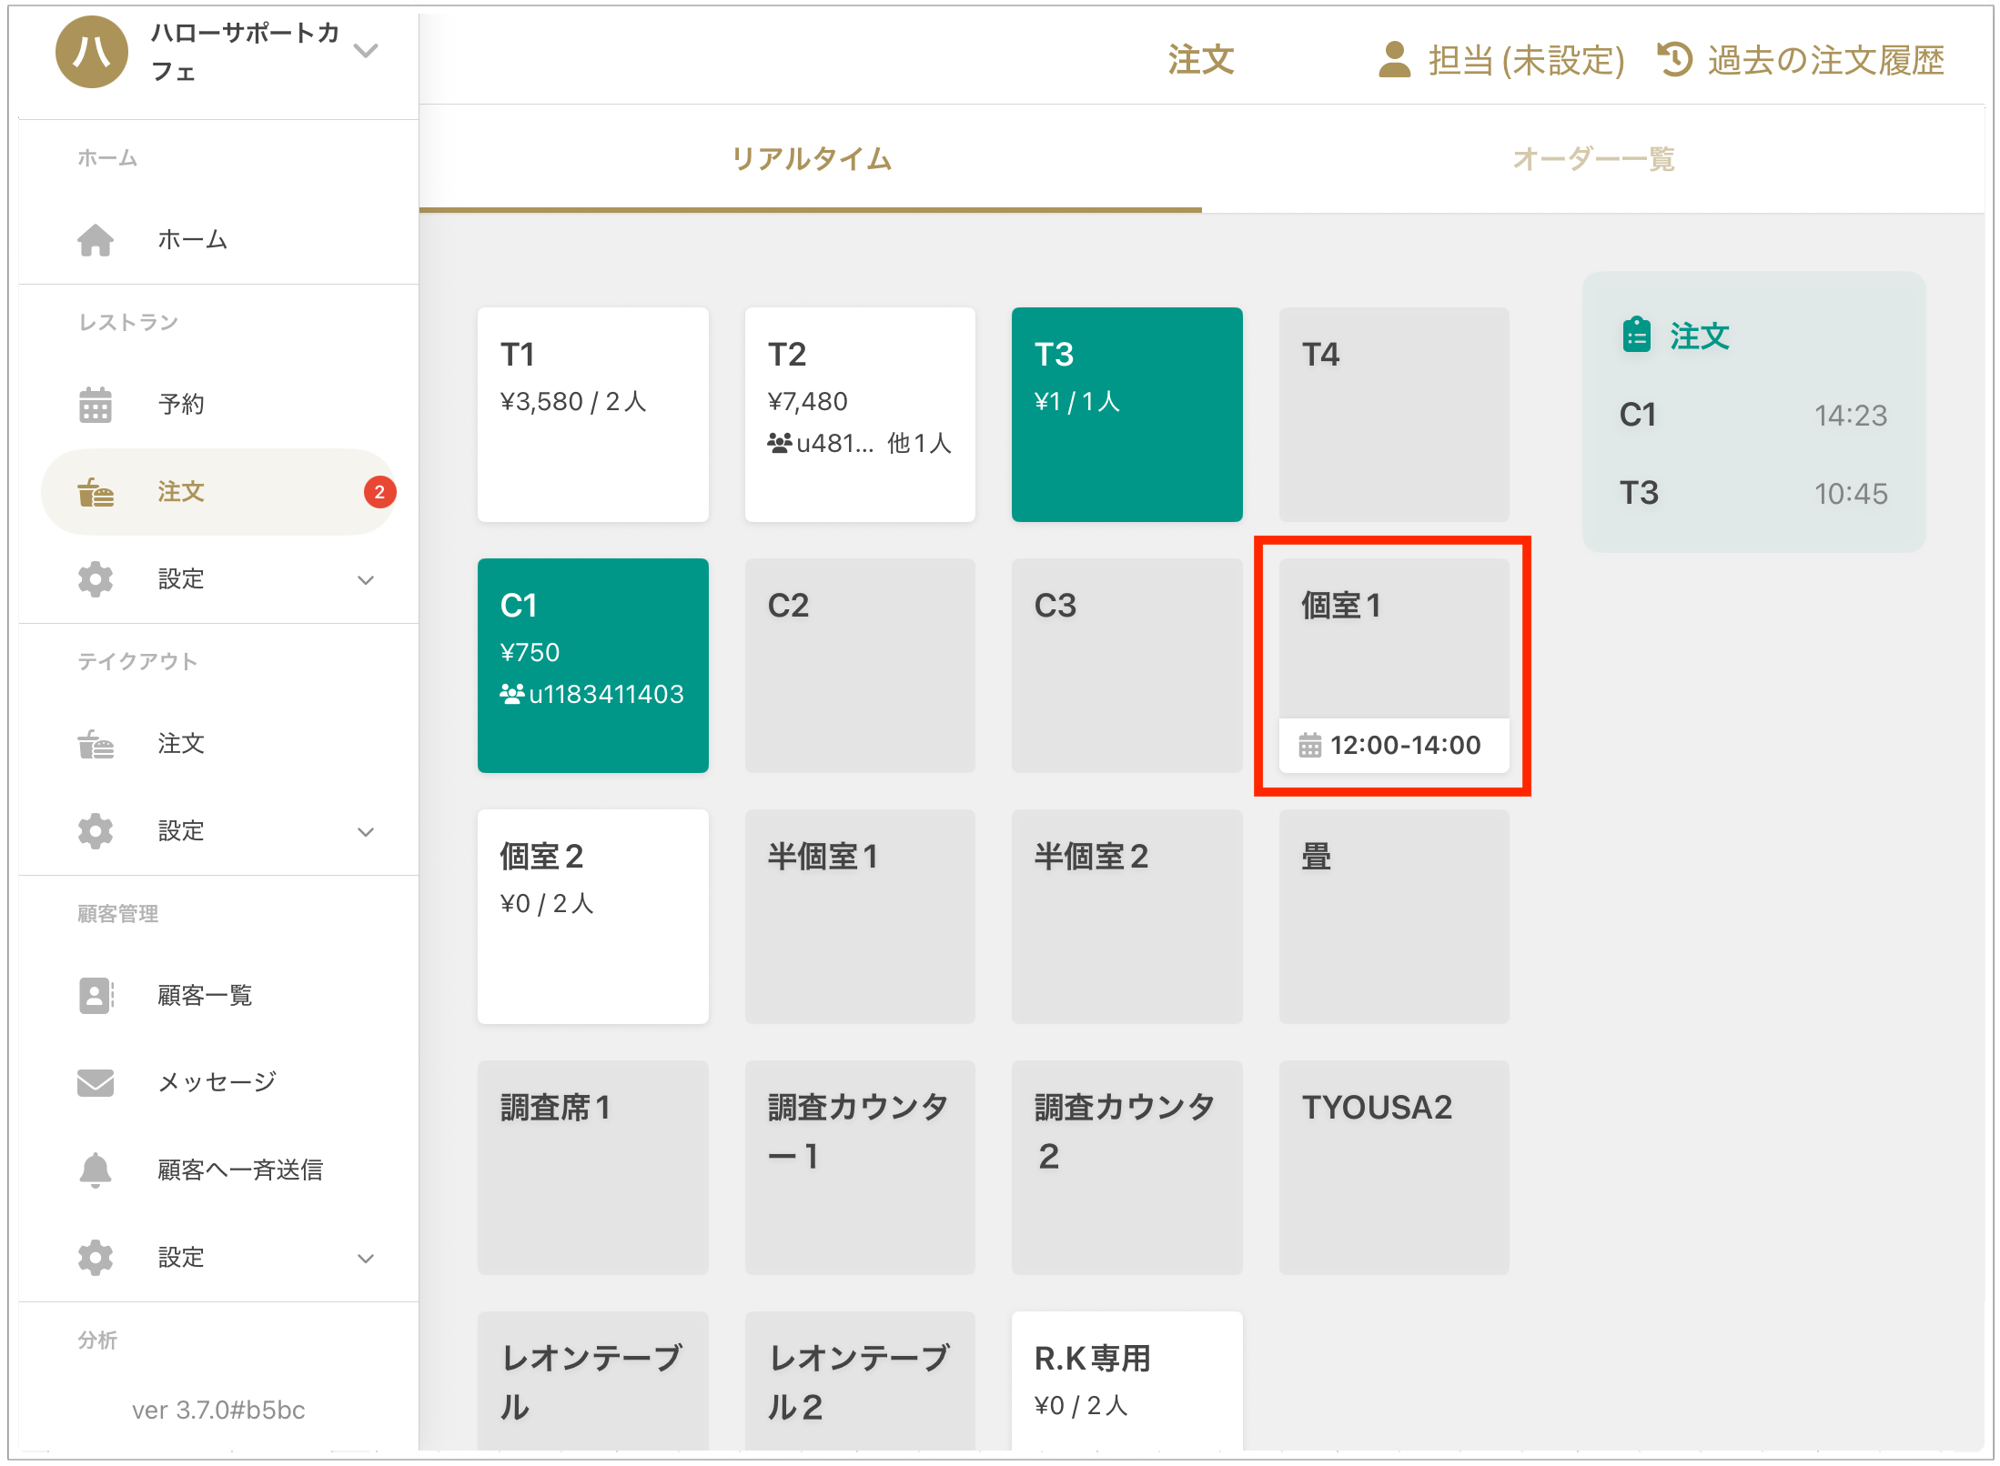Viewport: 2000px width, 1466px height.
Task: Click the bell icon for 顧客へ一斉送信
Action: click(95, 1170)
